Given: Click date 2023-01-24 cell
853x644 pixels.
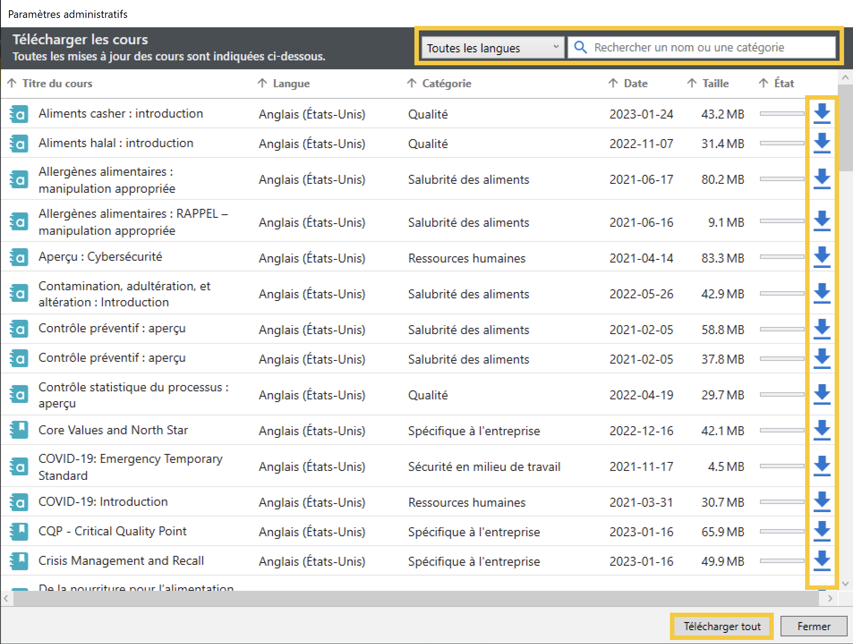Looking at the screenshot, I should pos(641,114).
